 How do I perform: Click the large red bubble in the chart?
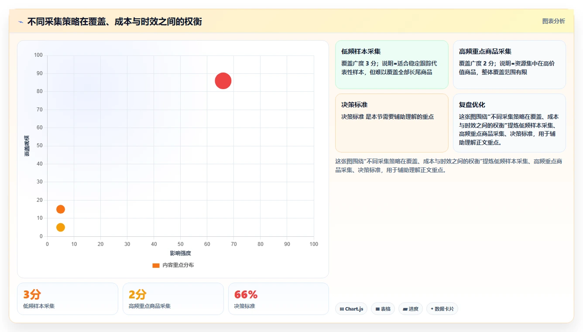coord(223,81)
